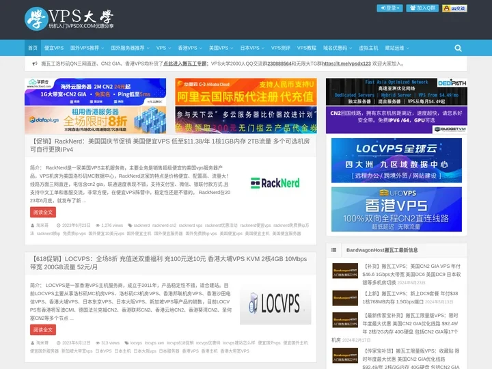The image size is (492, 369).
Task: Click the 美国便宜vps tag
Action: [231, 234]
